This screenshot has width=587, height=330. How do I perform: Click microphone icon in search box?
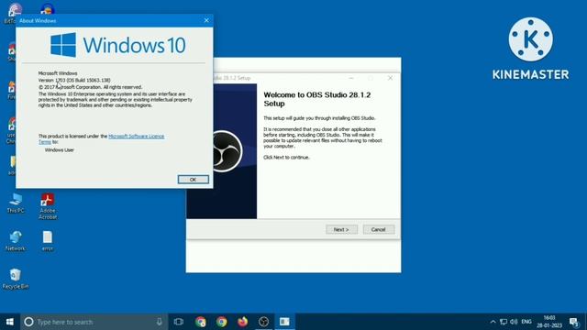point(160,322)
